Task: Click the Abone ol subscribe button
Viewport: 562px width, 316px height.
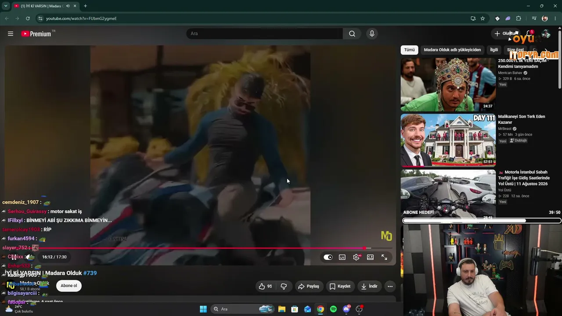Action: pyautogui.click(x=69, y=286)
